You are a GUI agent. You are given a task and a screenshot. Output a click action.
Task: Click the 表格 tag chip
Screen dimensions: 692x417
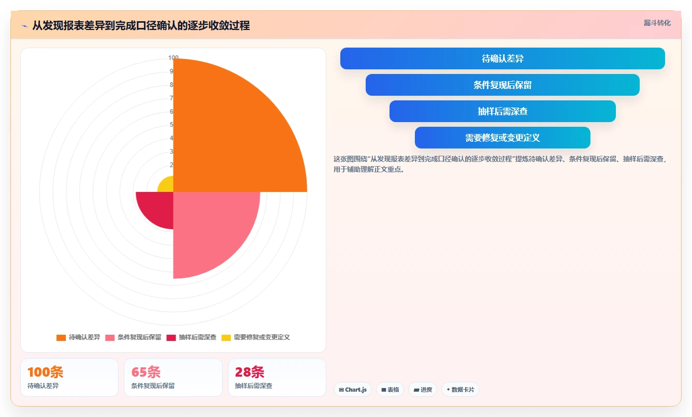(390, 390)
